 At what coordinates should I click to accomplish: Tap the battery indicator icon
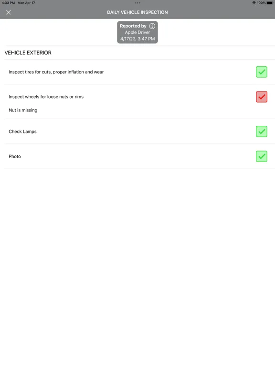tap(270, 3)
